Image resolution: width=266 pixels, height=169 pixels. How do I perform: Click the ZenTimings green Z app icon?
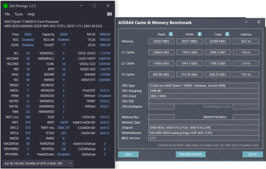(x=5, y=6)
